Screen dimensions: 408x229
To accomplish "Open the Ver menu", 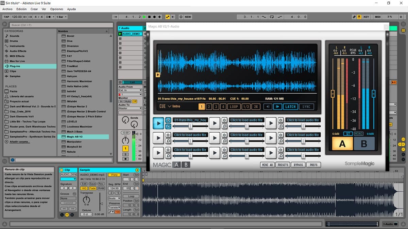I will 44,9.
